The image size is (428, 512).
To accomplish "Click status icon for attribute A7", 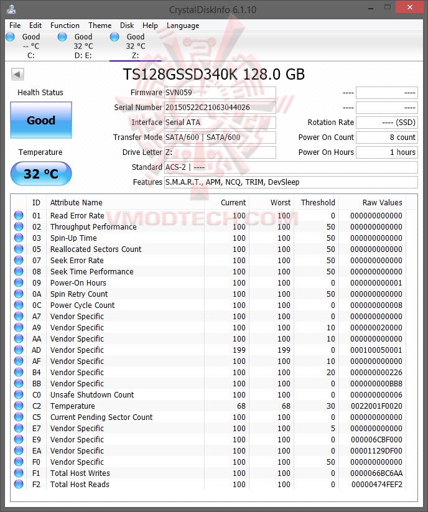I will point(19,316).
